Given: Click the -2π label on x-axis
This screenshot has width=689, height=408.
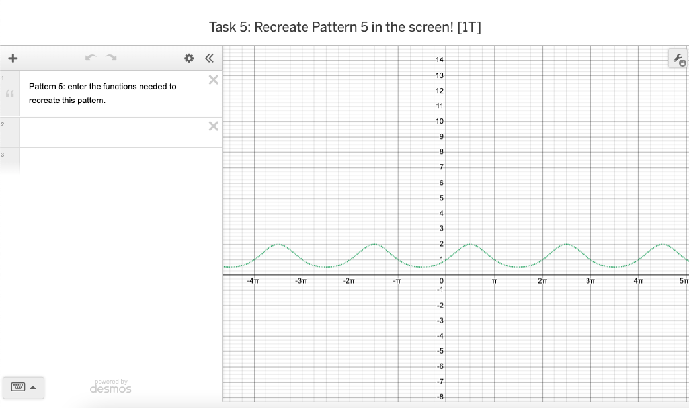Looking at the screenshot, I should [x=349, y=281].
